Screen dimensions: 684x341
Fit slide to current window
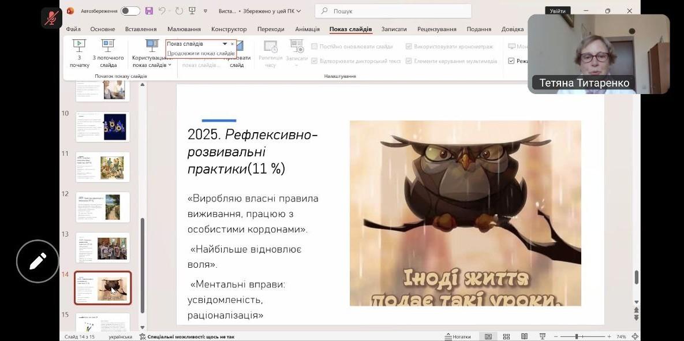pyautogui.click(x=635, y=336)
